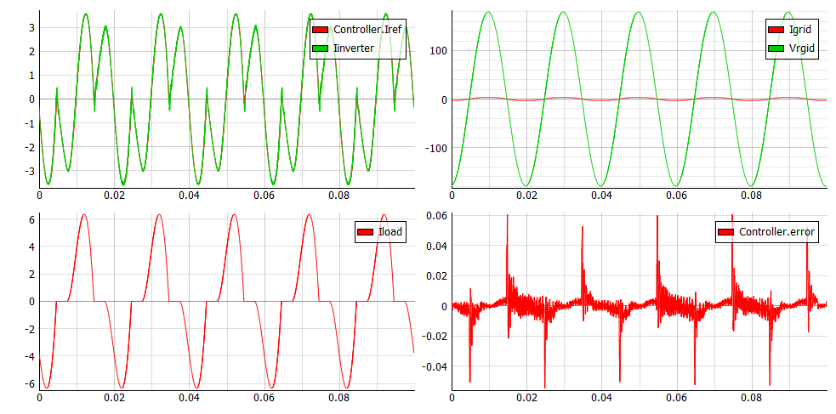Image resolution: width=836 pixels, height=414 pixels.
Task: Click the Controller.Iref legend label
Action: click(x=368, y=31)
